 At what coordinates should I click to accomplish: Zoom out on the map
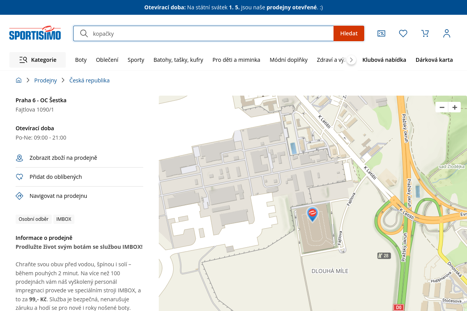[x=442, y=107]
